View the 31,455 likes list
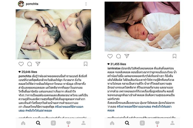Image resolution: width=193 pixels, height=128 pixels. click(x=117, y=64)
